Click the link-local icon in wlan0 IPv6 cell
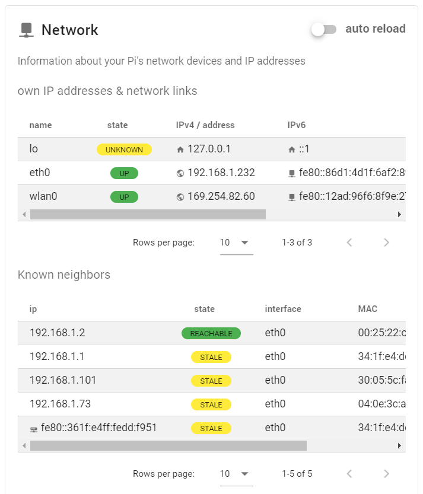 292,197
